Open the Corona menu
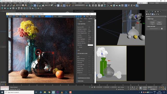Image resolution: width=167 pixels, height=94 pixels. [99, 3]
